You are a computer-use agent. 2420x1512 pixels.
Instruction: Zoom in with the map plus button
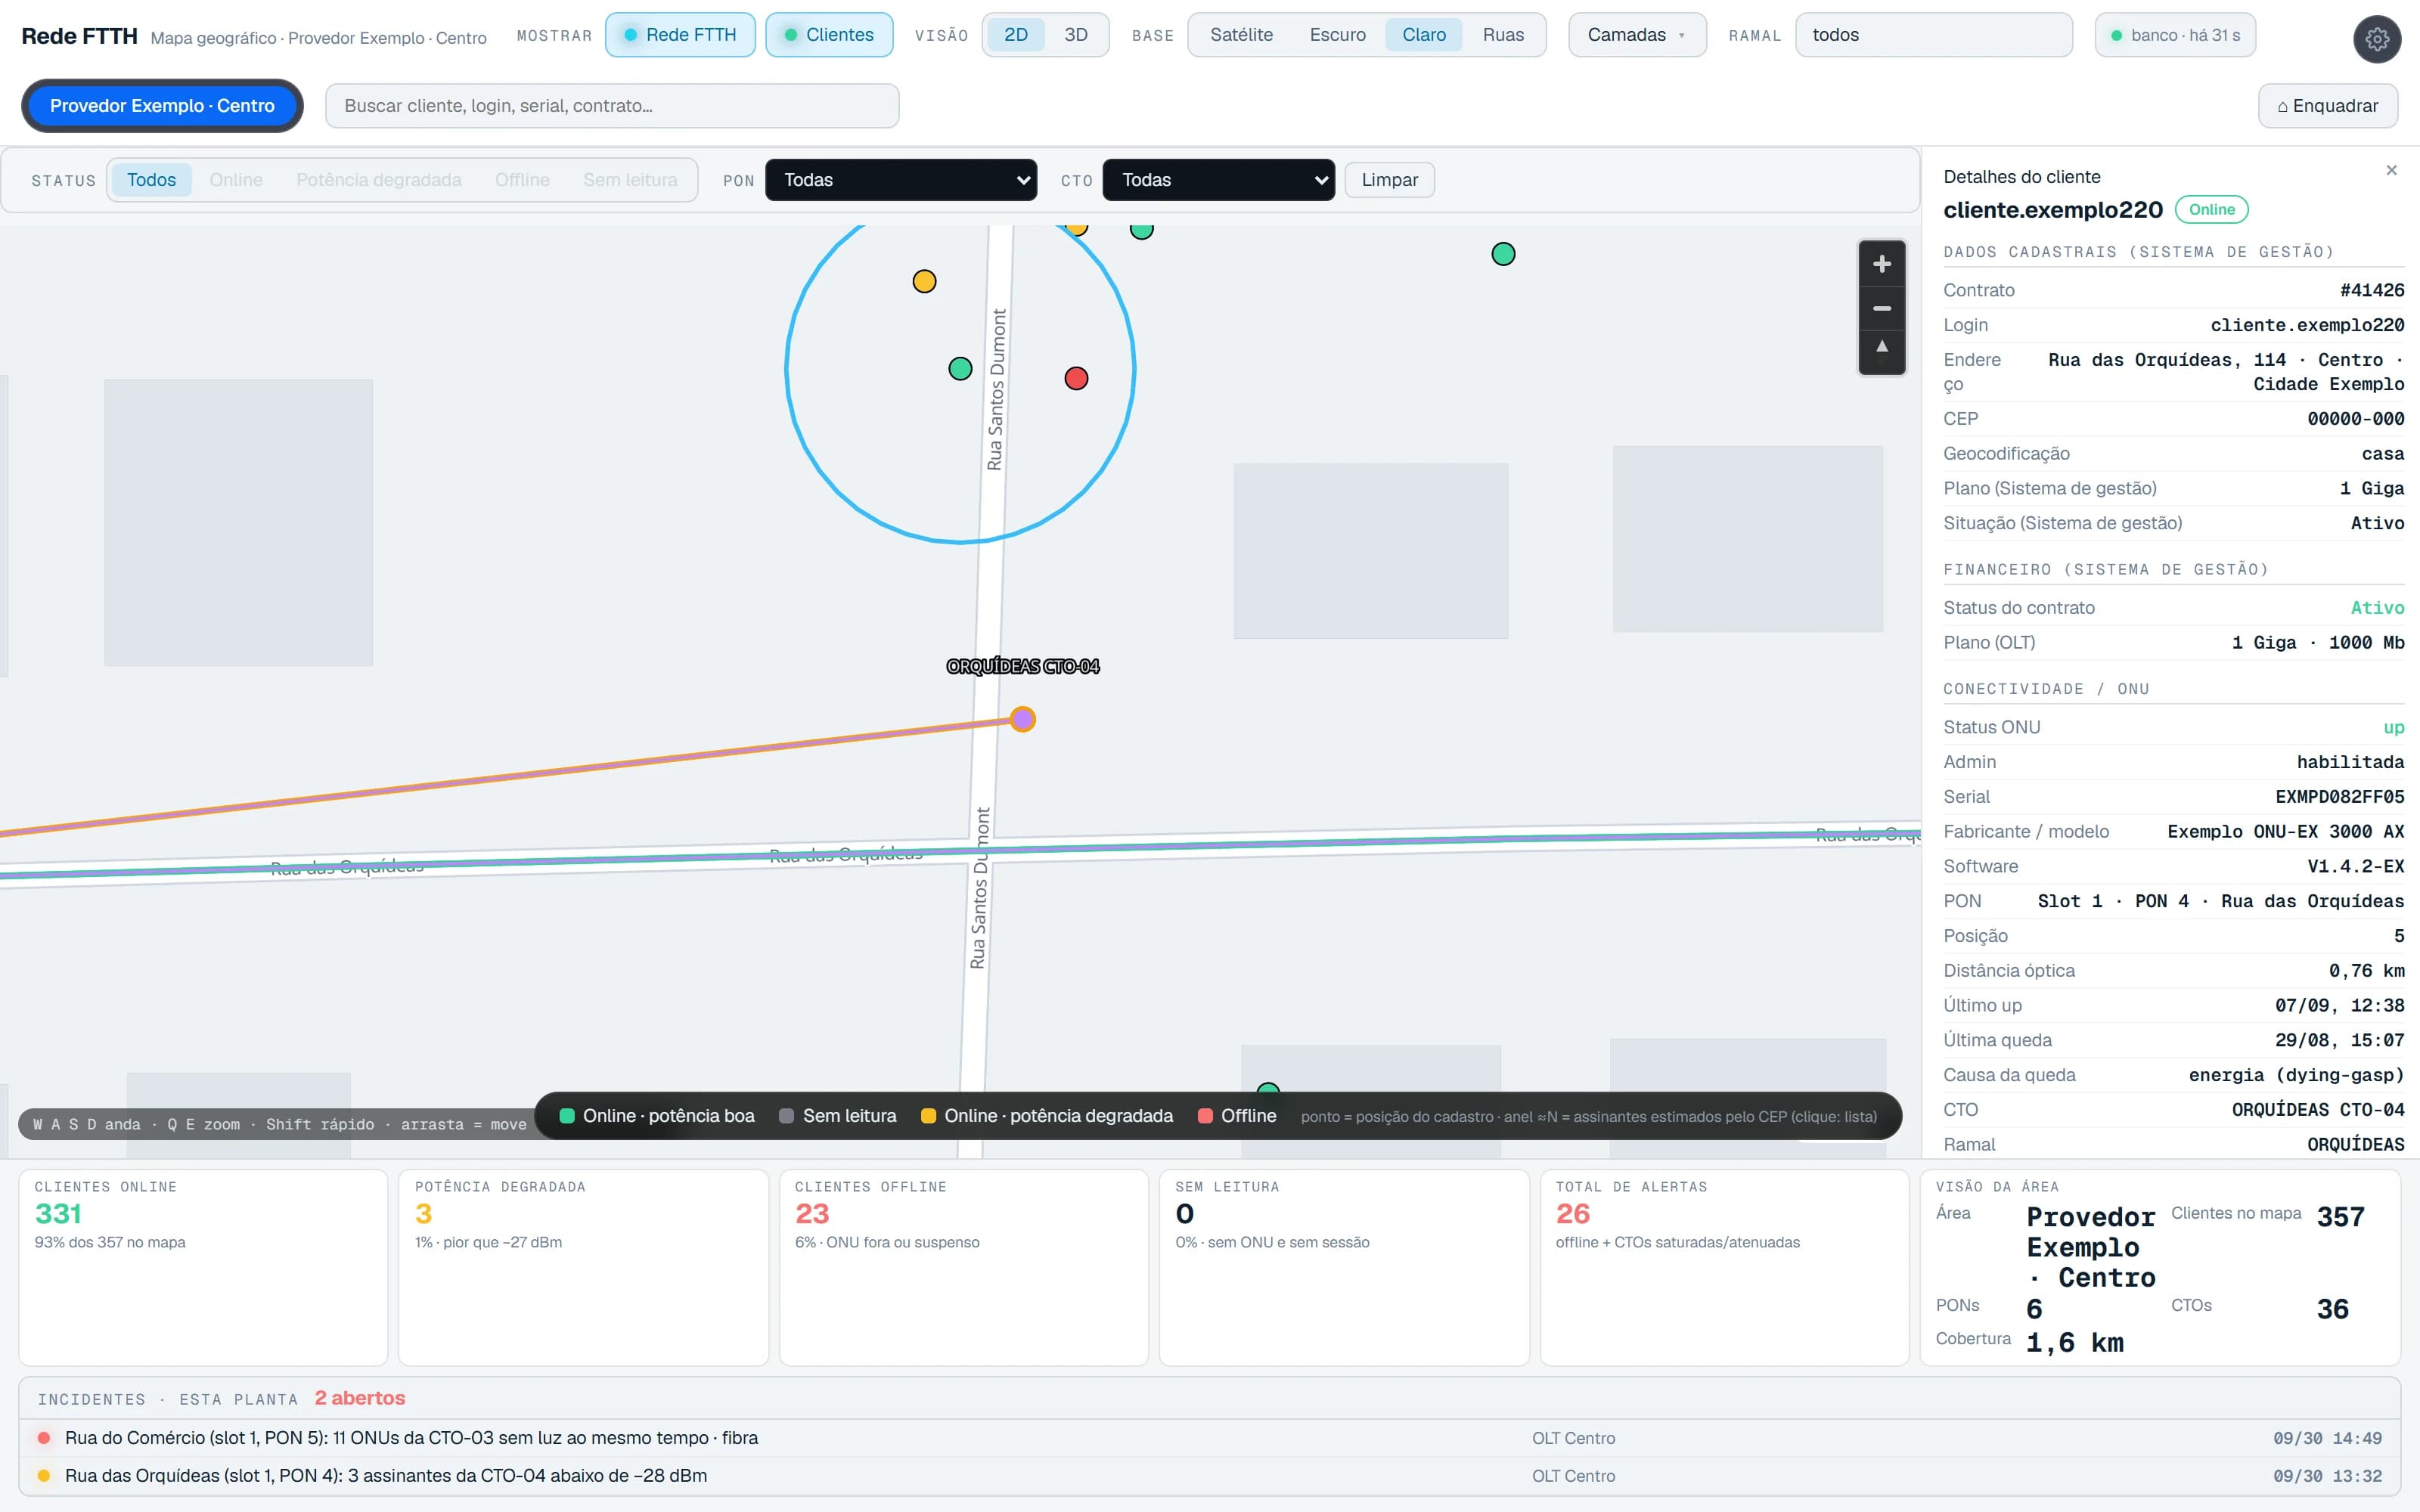(x=1881, y=264)
